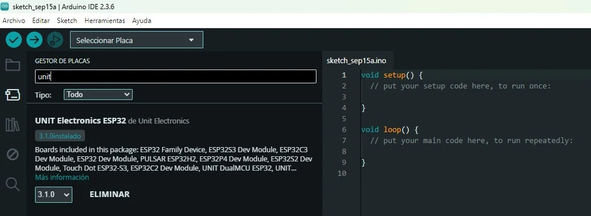Open the 3.1.0 version selector dropdown
Image resolution: width=591 pixels, height=216 pixels.
click(53, 195)
